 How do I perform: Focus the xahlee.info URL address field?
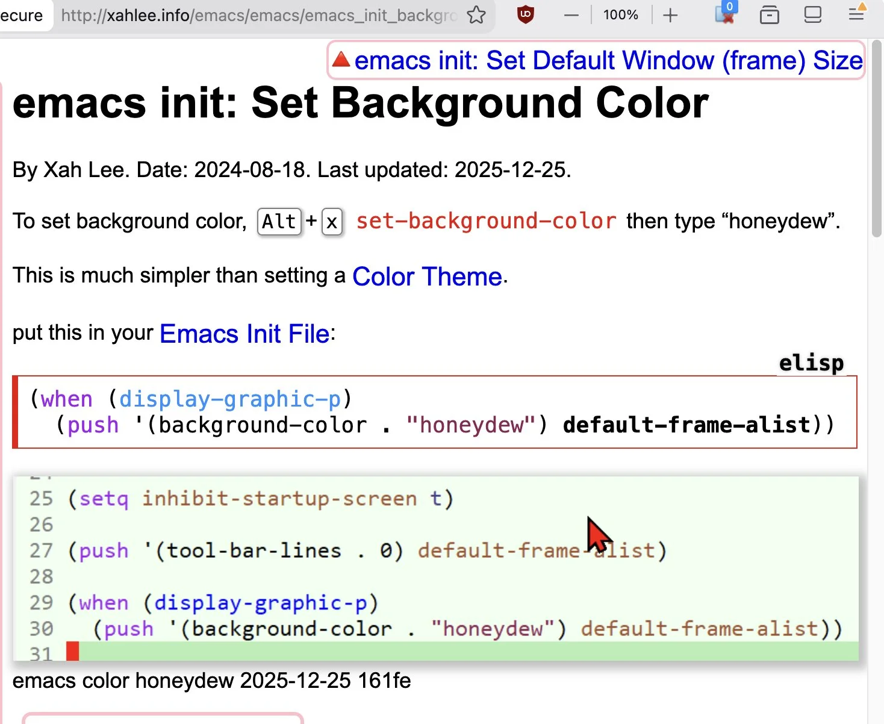tap(259, 15)
